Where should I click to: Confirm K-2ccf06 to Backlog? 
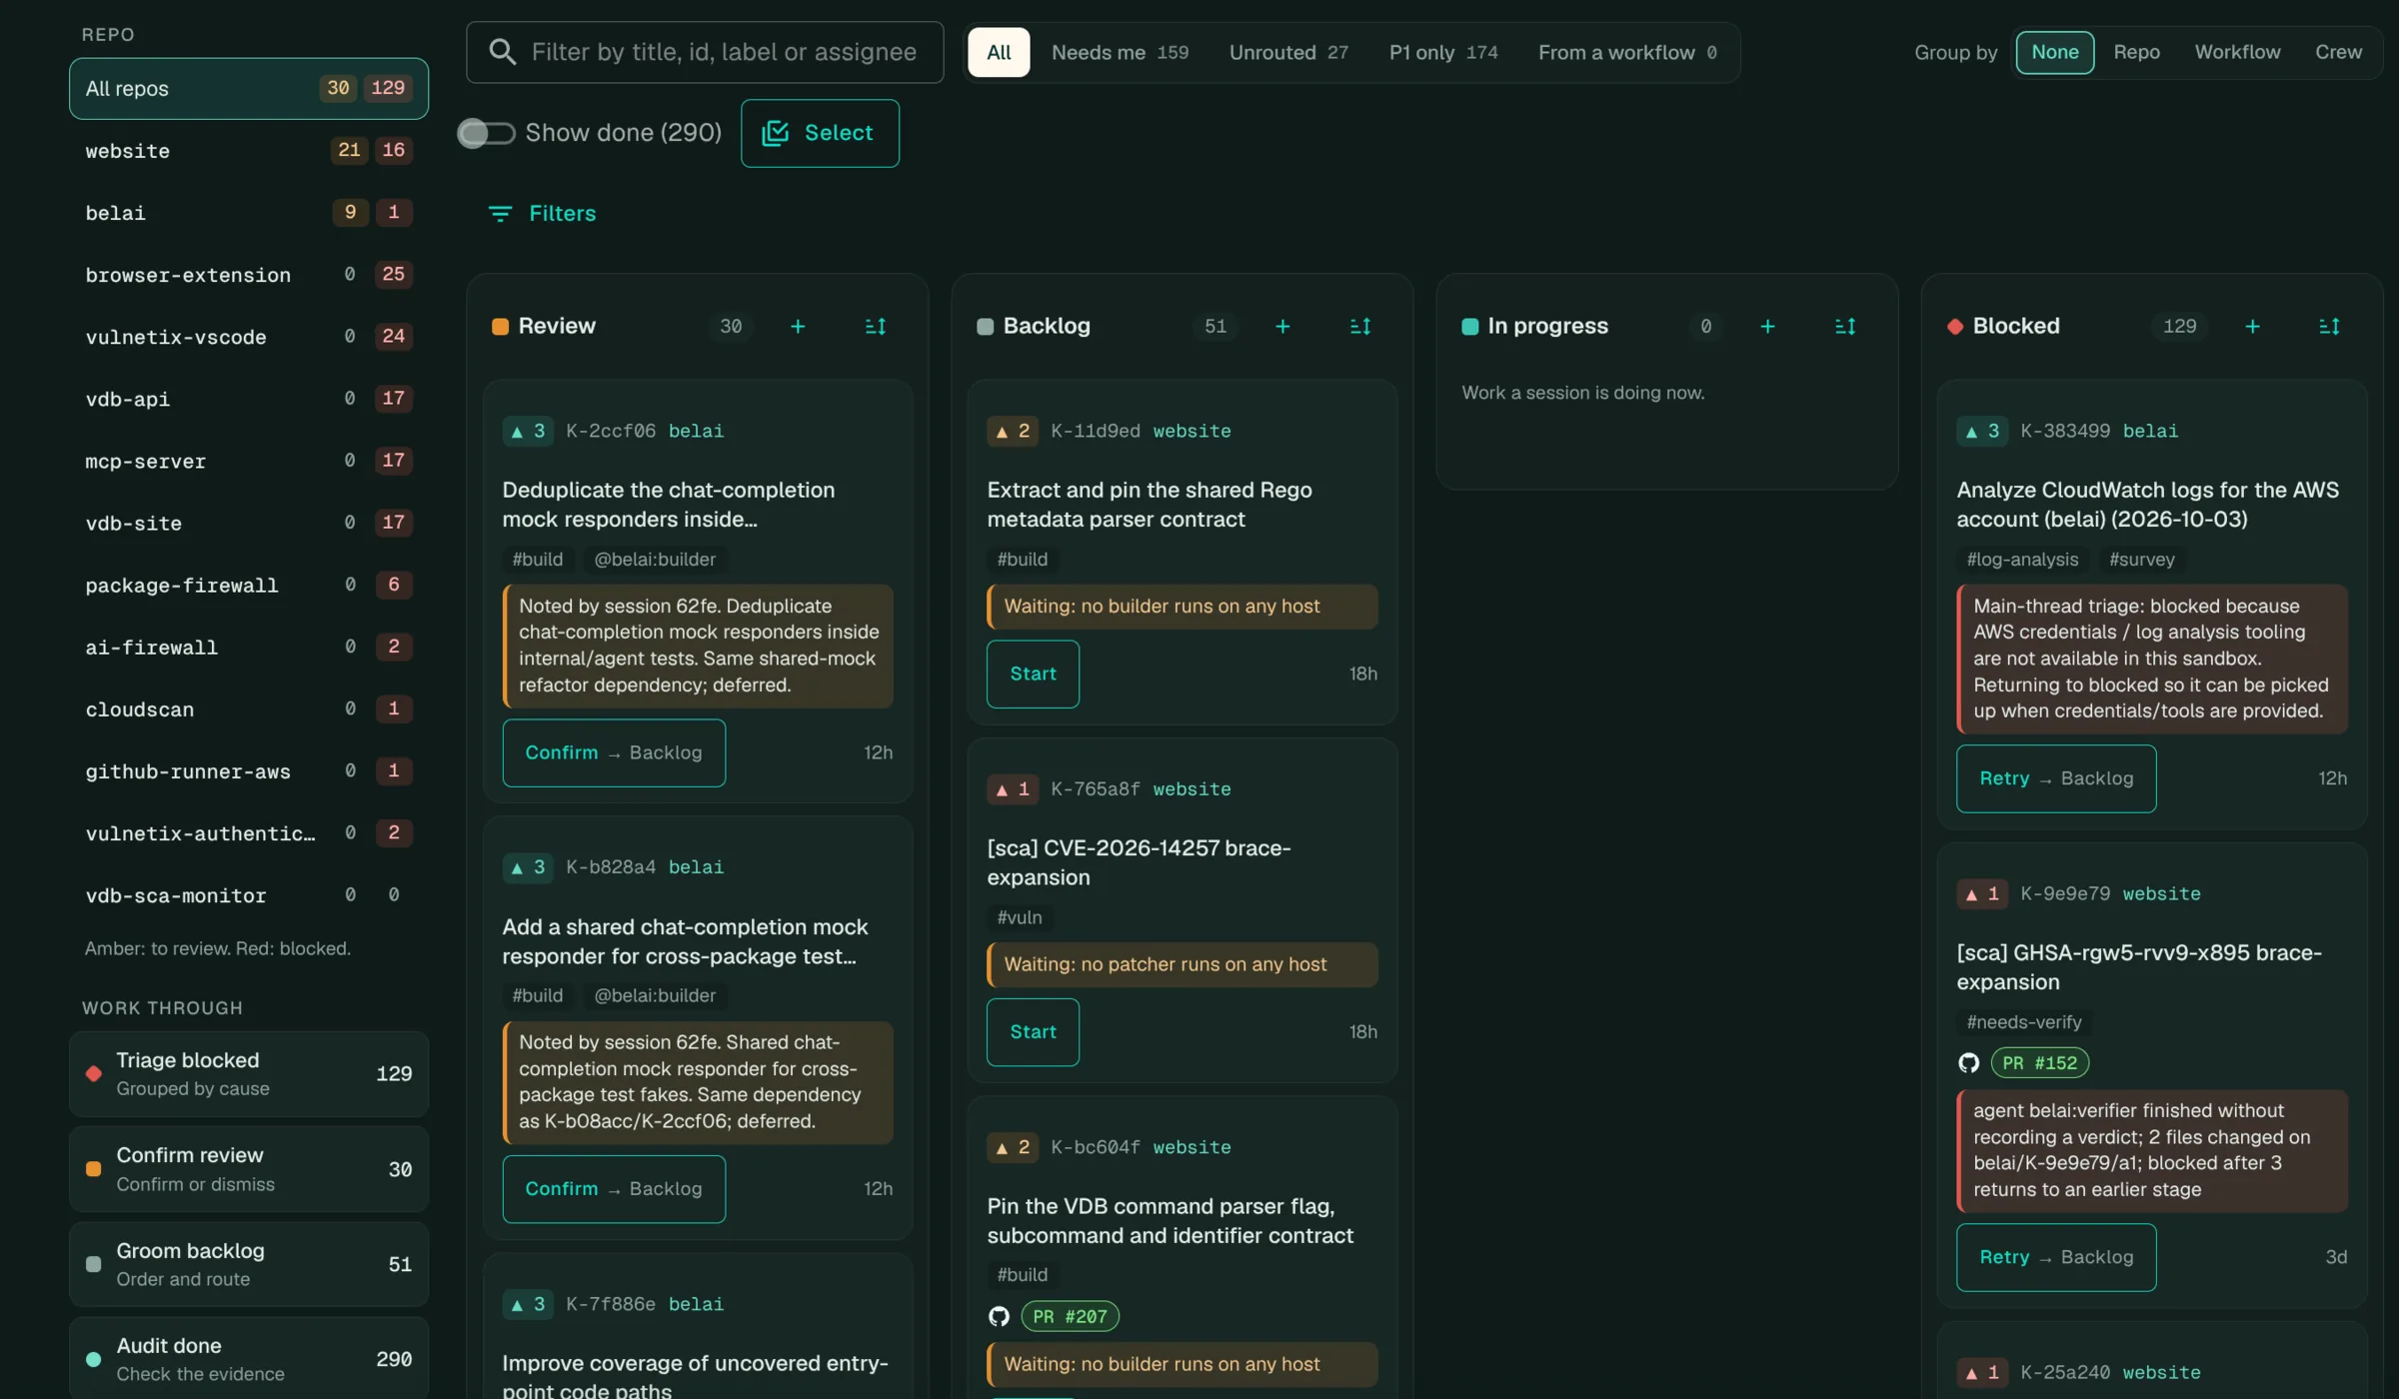(614, 753)
